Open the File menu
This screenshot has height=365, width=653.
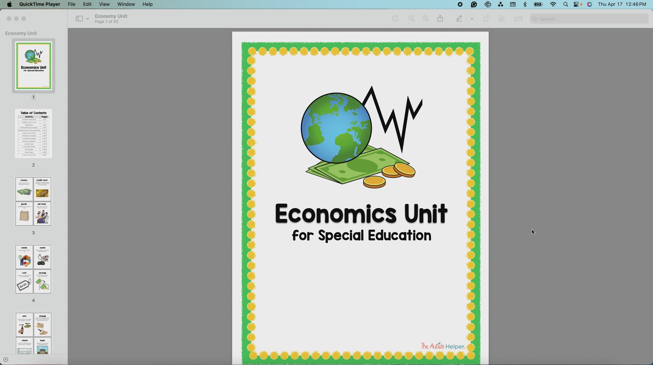71,4
